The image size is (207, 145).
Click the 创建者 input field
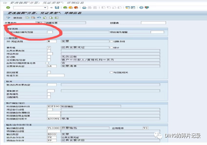pos(153,23)
